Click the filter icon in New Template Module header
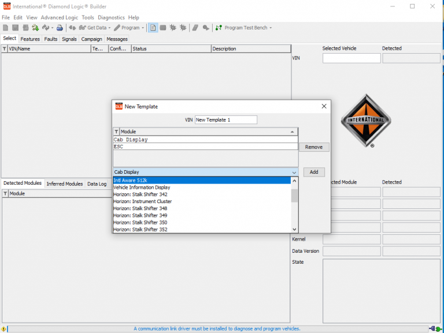This screenshot has height=333, width=444. [x=116, y=132]
